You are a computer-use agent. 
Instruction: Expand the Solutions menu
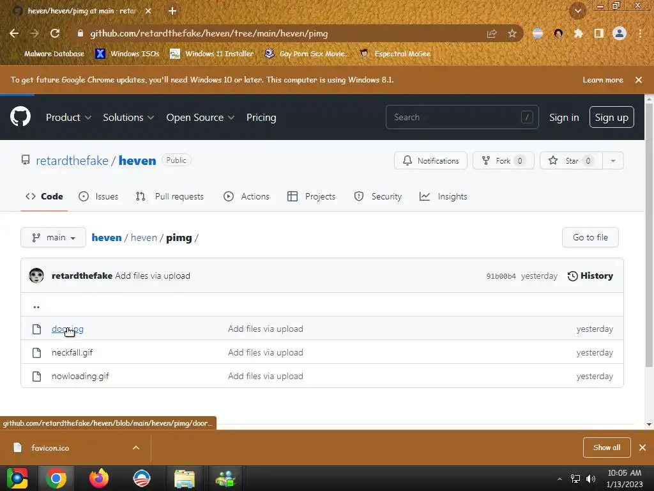(x=128, y=118)
